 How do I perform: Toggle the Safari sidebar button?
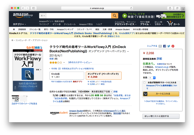click(34, 8)
